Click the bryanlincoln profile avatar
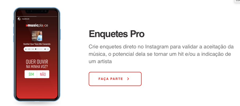Screen dimensions: 240x106 coord(19,19)
